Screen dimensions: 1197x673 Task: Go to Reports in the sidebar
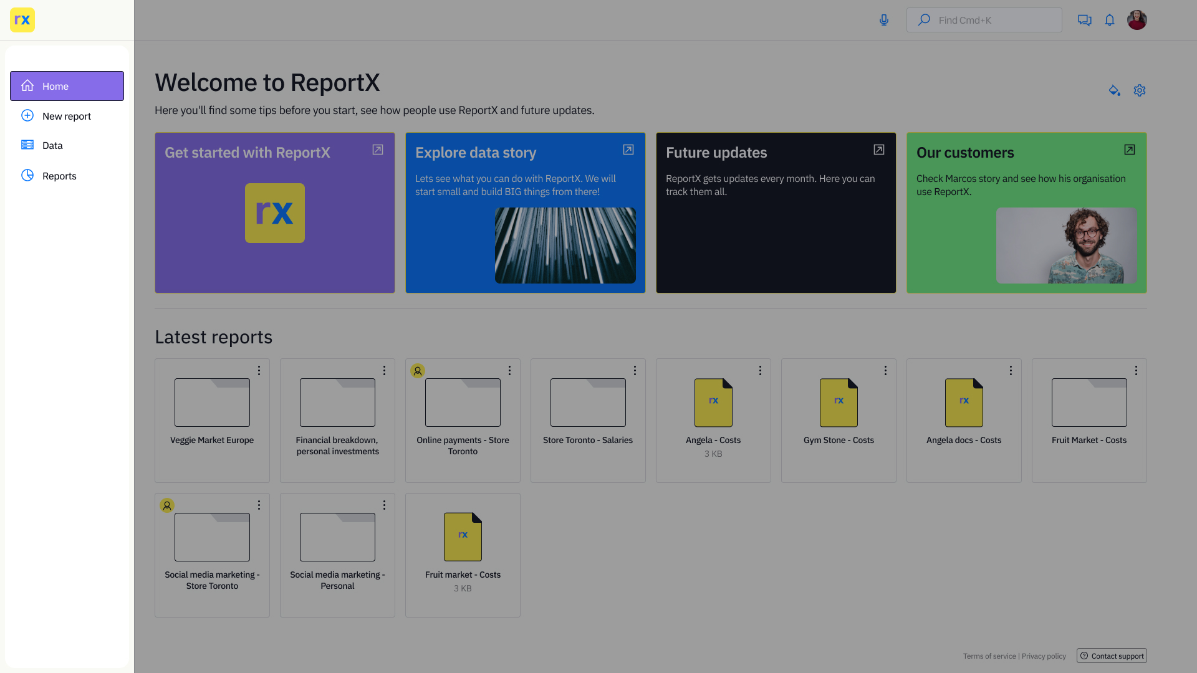pyautogui.click(x=67, y=176)
